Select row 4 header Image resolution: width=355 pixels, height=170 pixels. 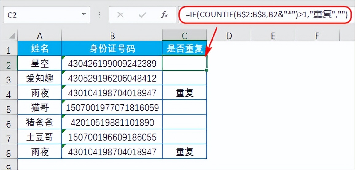coord(9,92)
